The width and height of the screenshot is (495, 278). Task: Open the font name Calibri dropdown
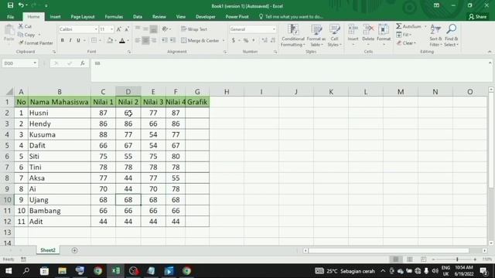(x=96, y=29)
